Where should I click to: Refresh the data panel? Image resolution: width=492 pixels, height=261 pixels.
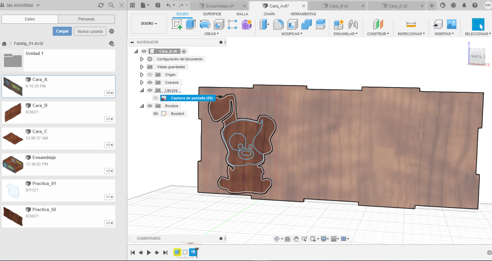click(101, 5)
